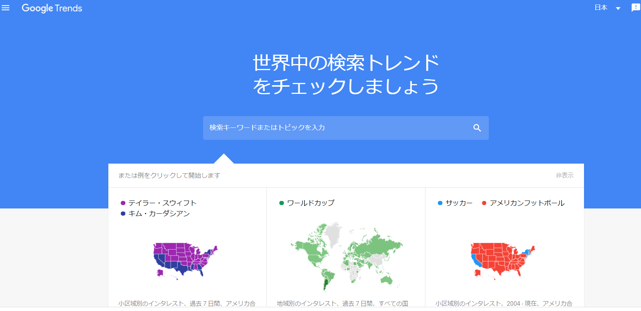Hide examples with 非表示 link
This screenshot has height=311, width=641.
pos(564,175)
